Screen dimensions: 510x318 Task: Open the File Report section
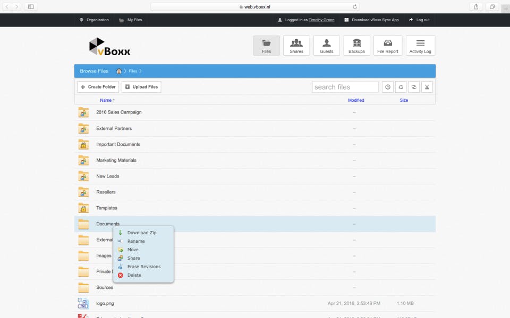point(388,46)
